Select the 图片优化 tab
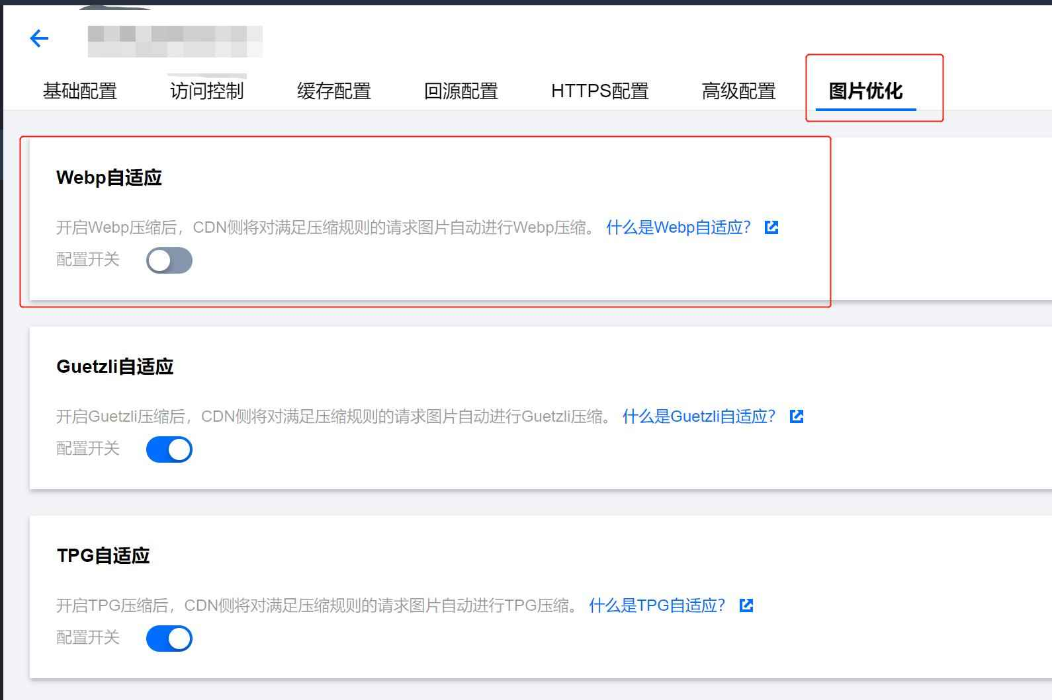 865,91
